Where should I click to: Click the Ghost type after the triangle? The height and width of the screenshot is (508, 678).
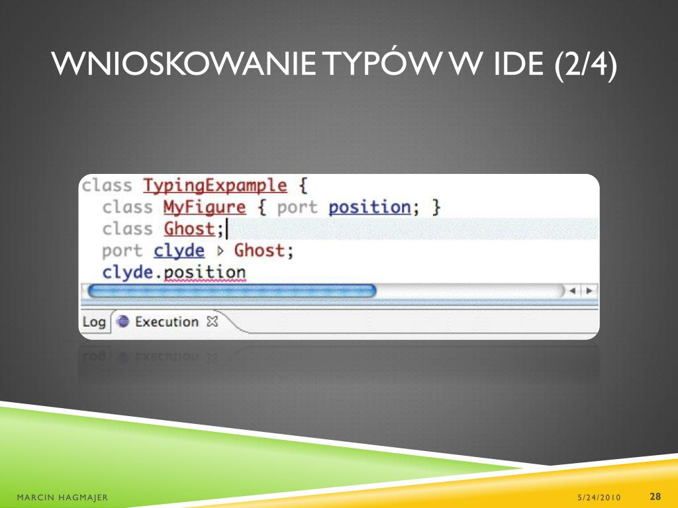tap(260, 251)
